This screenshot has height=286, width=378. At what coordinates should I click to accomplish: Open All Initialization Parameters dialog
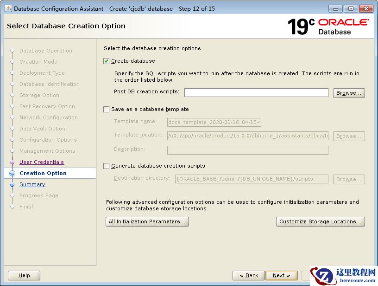pos(147,221)
